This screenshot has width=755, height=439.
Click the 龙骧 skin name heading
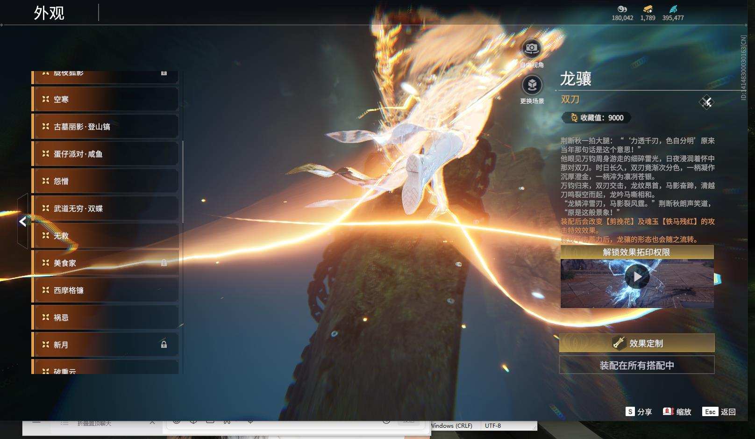576,78
